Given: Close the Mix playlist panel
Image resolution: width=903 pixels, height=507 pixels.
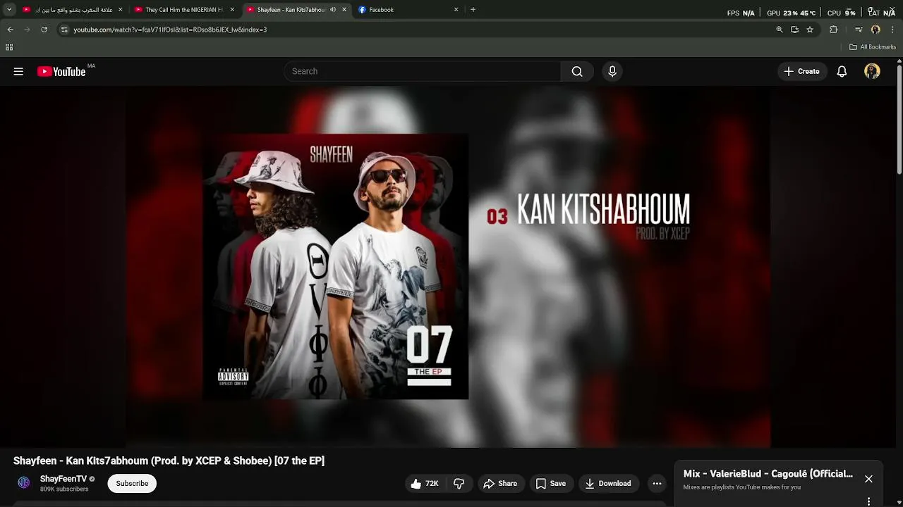Looking at the screenshot, I should (x=868, y=479).
